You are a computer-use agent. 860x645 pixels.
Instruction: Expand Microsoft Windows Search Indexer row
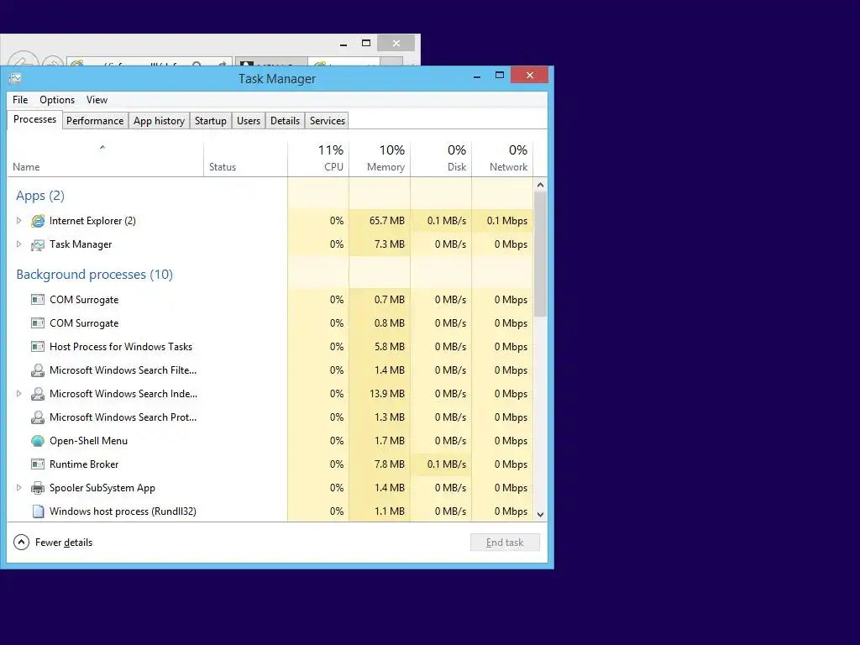pyautogui.click(x=18, y=394)
